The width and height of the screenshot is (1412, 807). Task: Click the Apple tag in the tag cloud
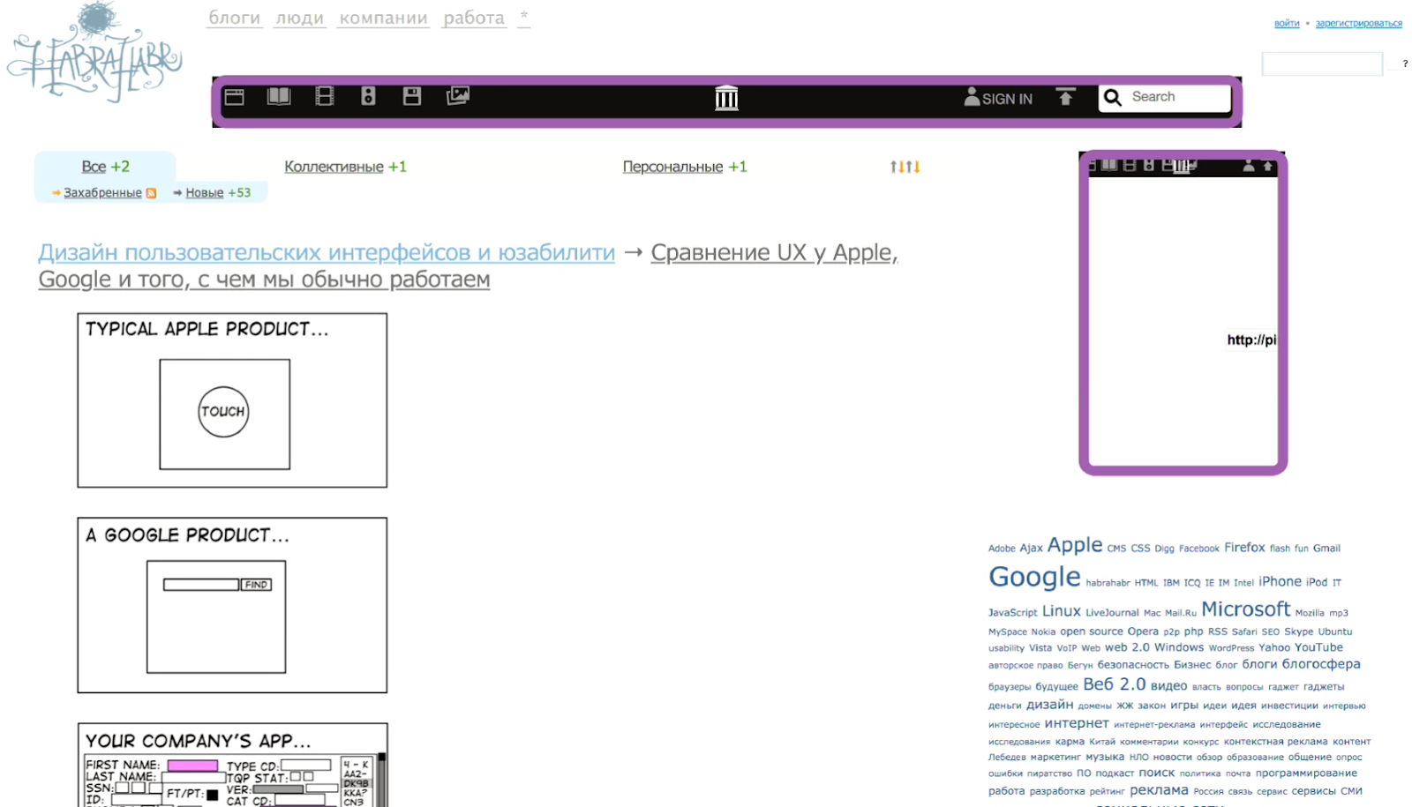[1075, 545]
